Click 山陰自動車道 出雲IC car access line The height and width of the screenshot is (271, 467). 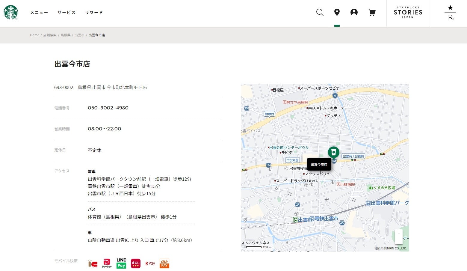click(x=141, y=240)
